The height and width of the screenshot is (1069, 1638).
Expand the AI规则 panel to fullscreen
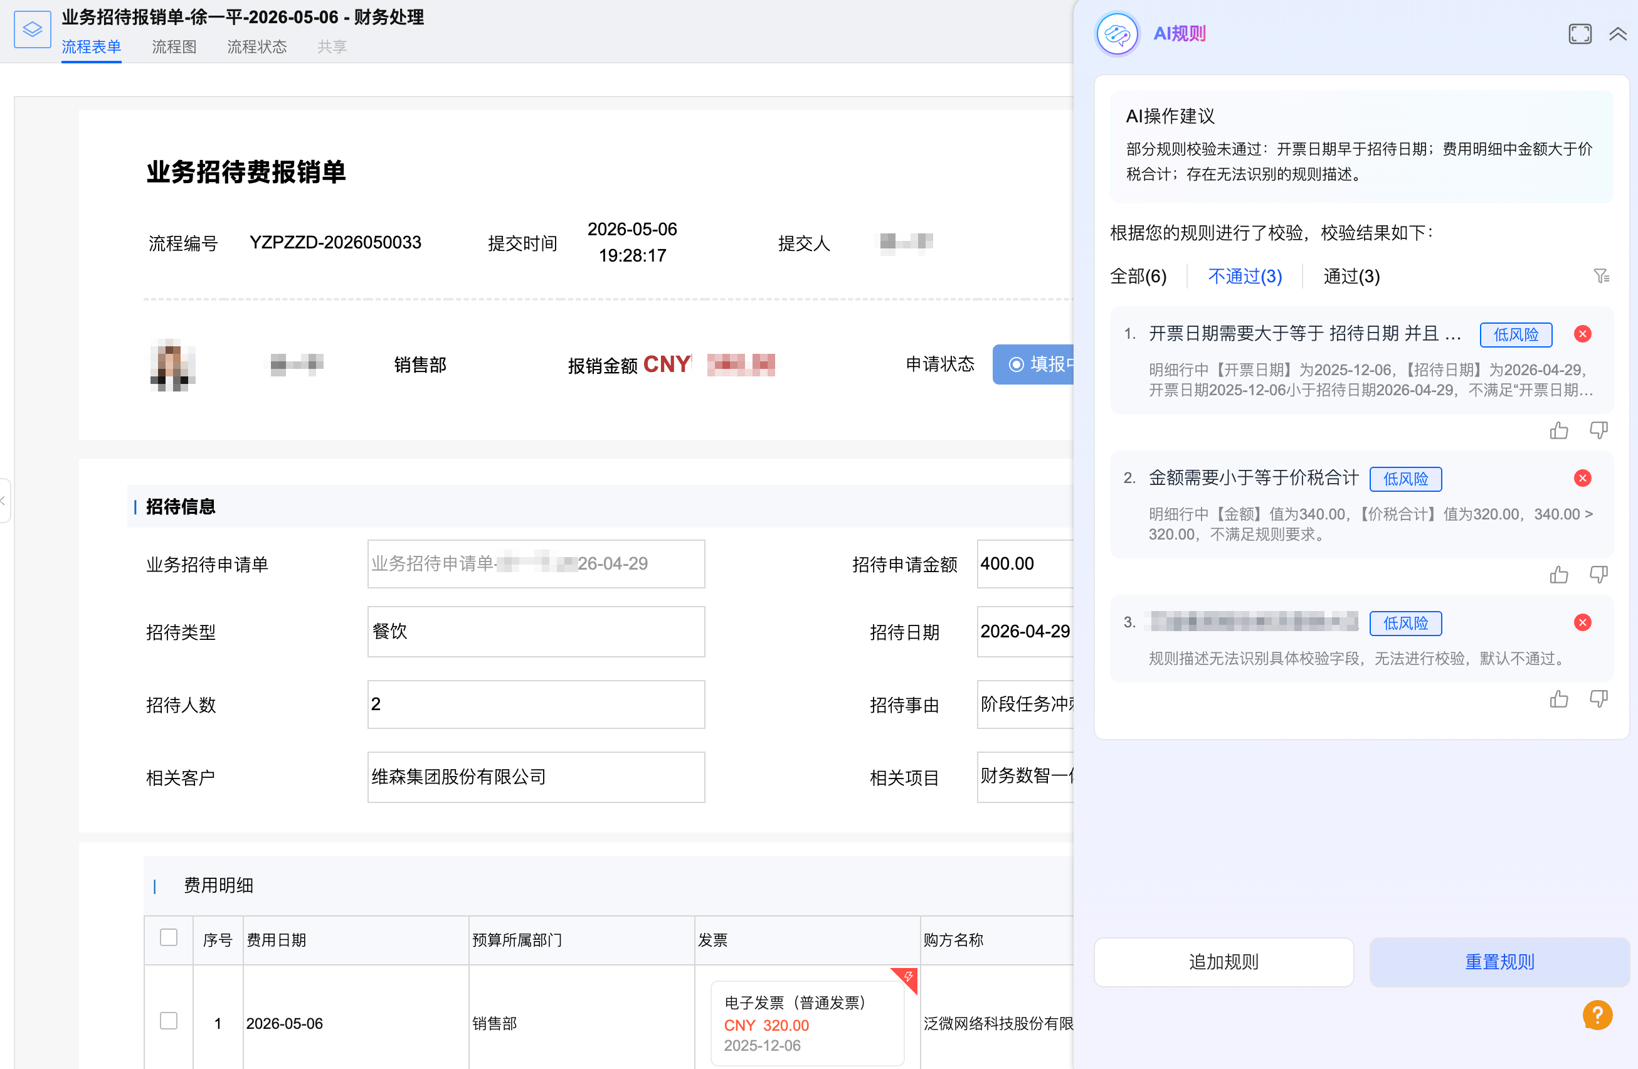1580,34
